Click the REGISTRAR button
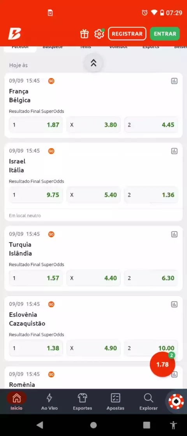Screen dimensions: 187x436 click(x=127, y=34)
